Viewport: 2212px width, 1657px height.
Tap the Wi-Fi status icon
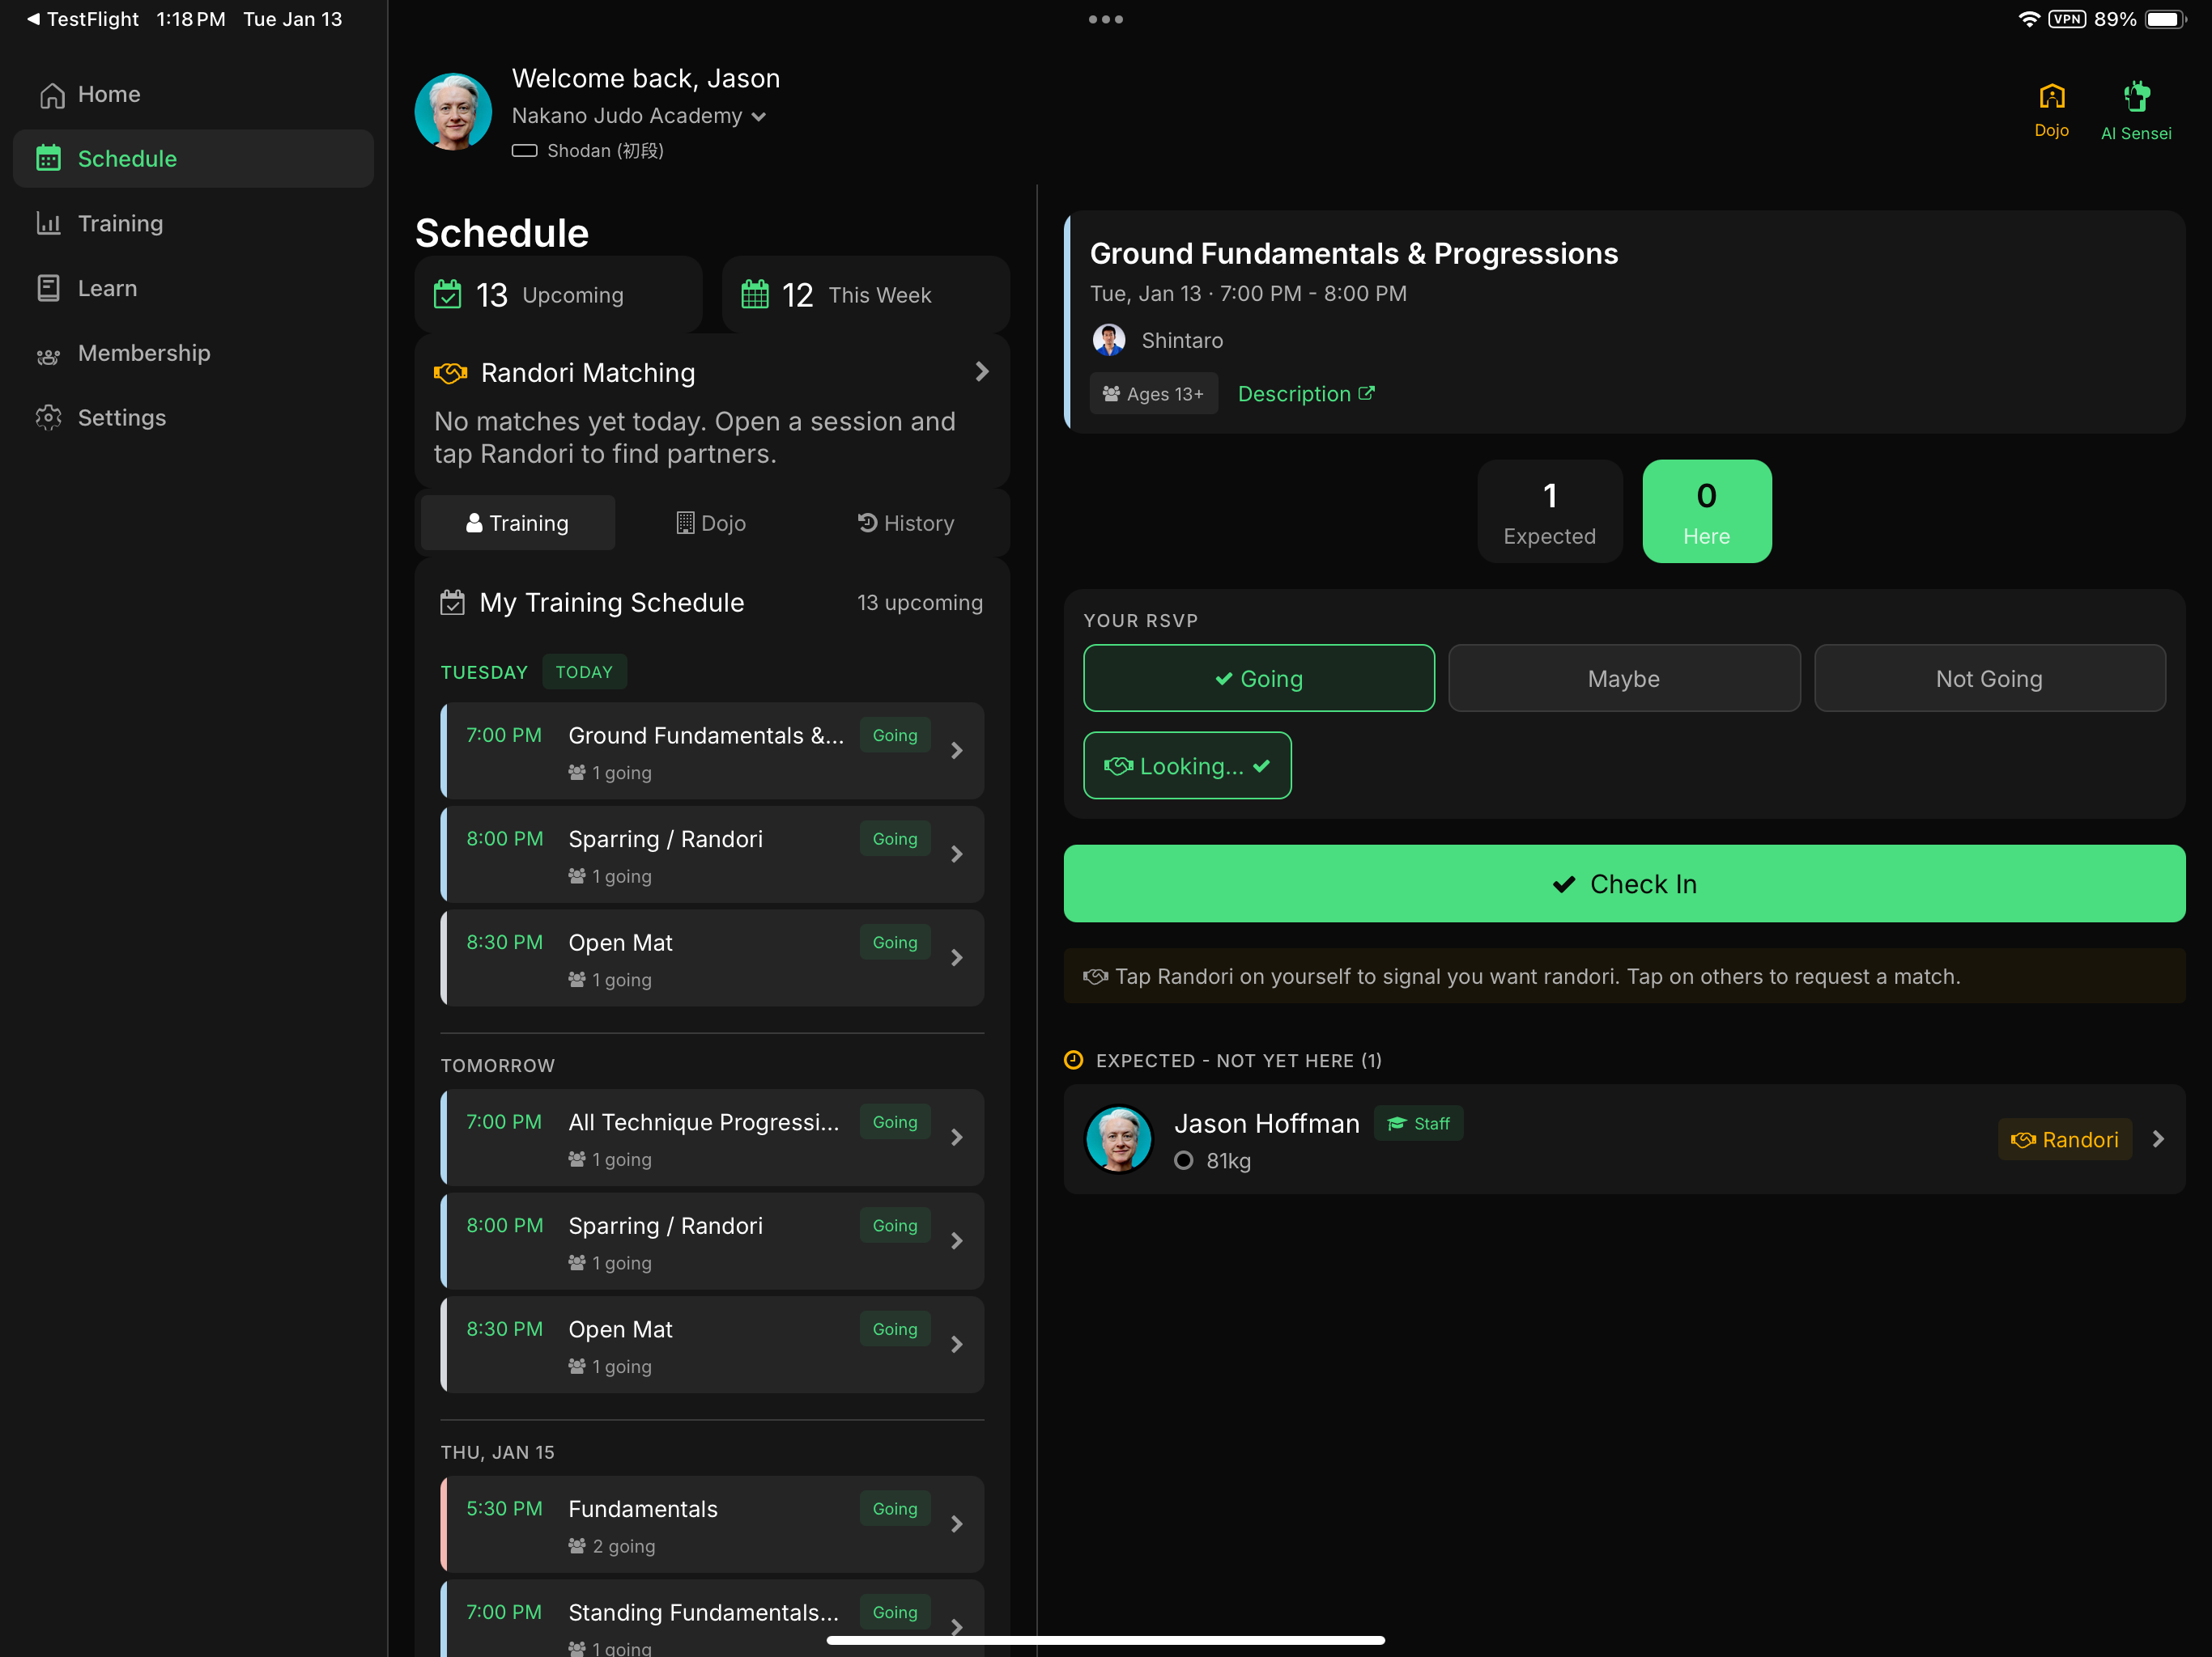(x=2029, y=19)
